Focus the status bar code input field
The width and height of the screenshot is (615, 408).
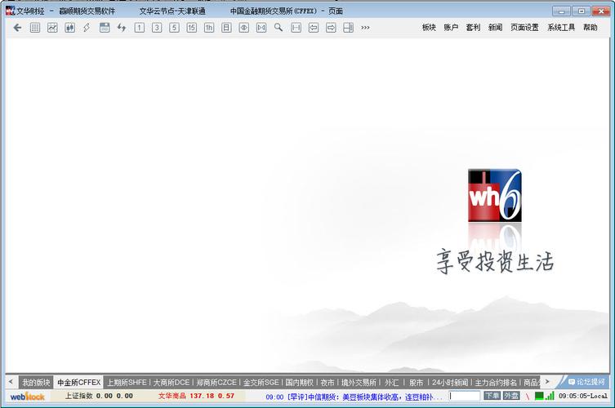pos(465,396)
